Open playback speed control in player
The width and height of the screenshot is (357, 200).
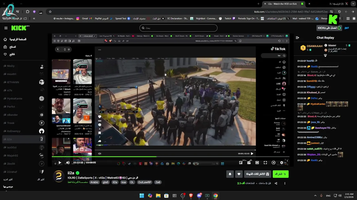(273, 162)
